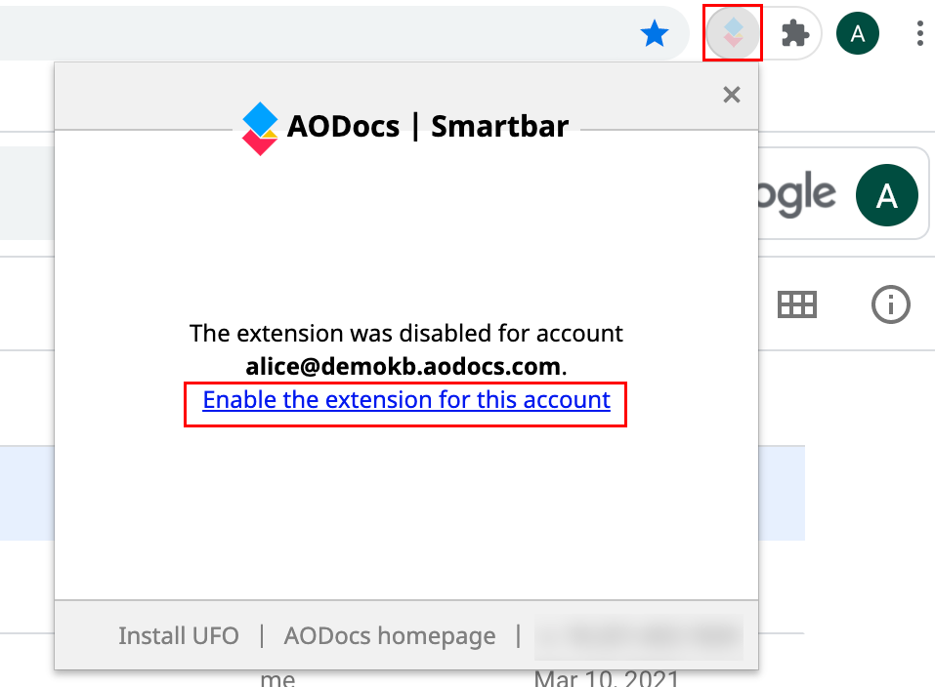Open the Chrome extensions puzzle icon
This screenshot has width=935, height=687.
[x=795, y=33]
